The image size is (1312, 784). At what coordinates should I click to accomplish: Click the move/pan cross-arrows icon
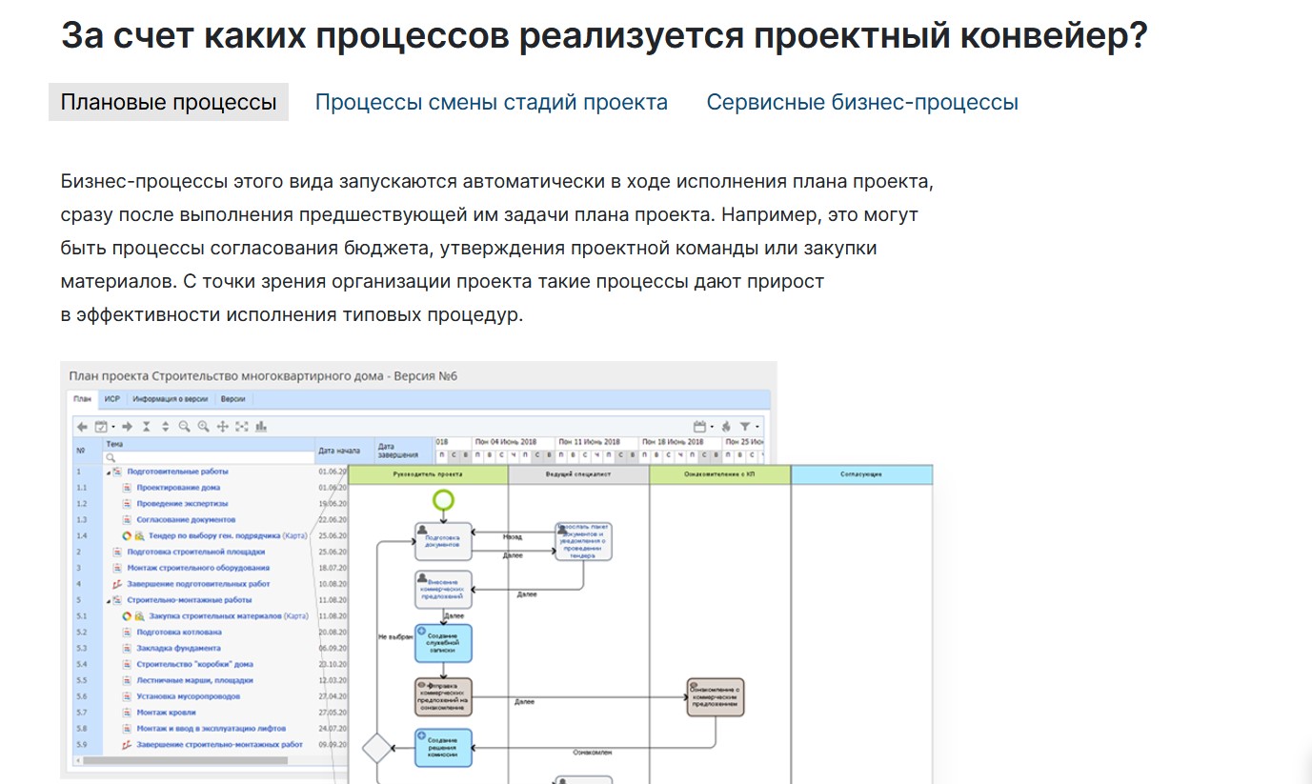pos(223,427)
